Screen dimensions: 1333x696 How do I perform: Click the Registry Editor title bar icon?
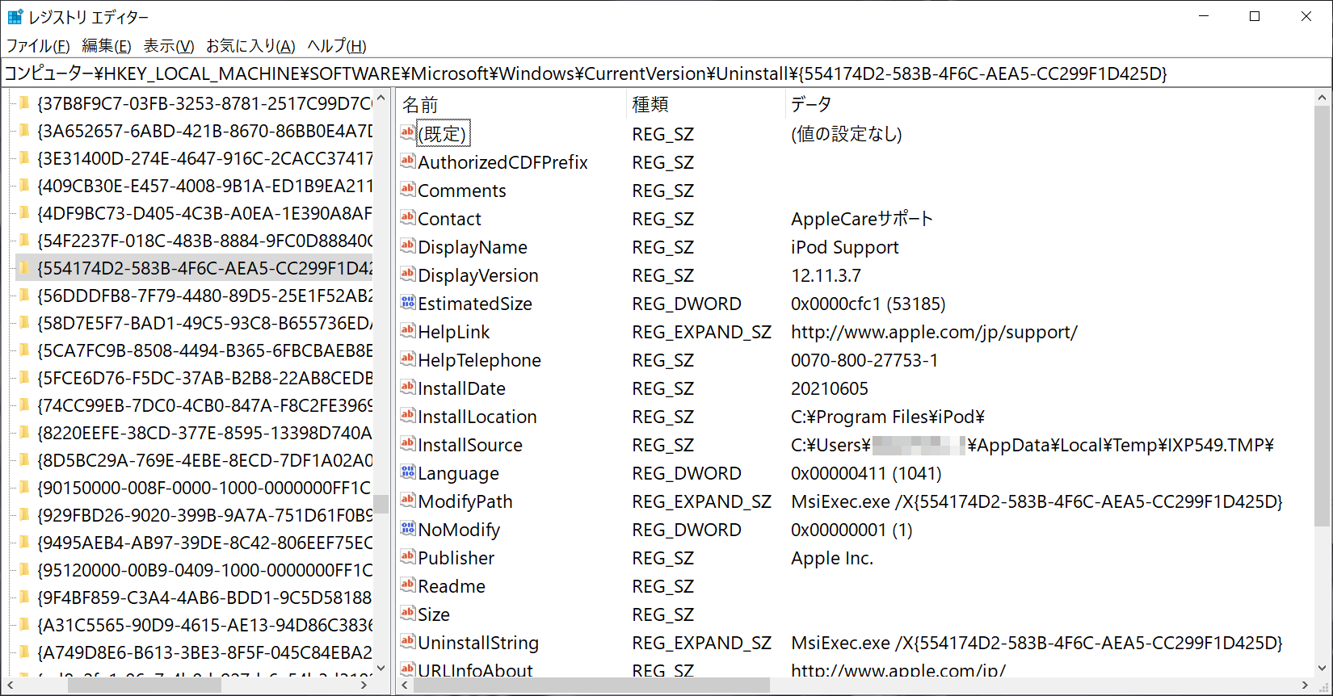pyautogui.click(x=15, y=16)
